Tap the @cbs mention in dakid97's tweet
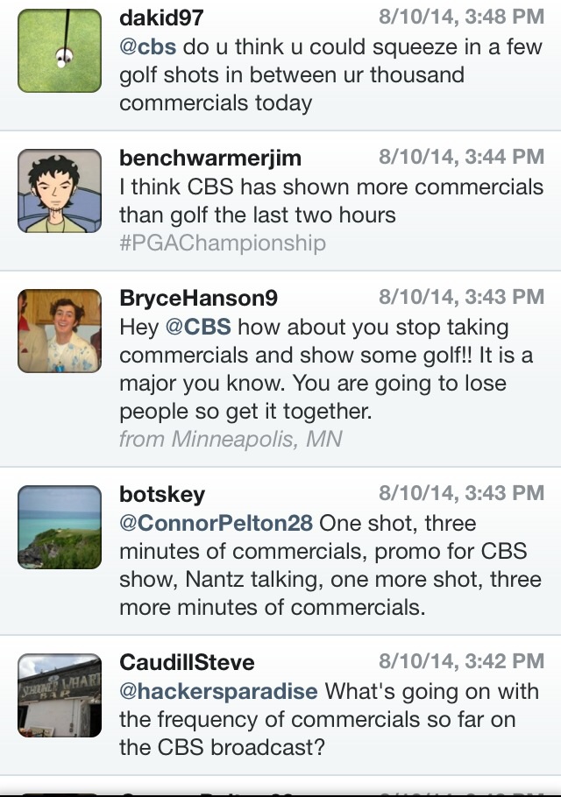This screenshot has height=797, width=561. 147,47
